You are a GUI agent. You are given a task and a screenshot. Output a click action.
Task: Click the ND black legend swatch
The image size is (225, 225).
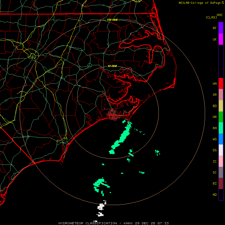click(x=221, y=194)
